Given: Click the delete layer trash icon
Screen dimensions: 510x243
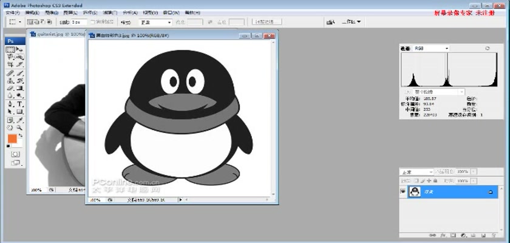Looking at the screenshot, I should click(x=494, y=235).
